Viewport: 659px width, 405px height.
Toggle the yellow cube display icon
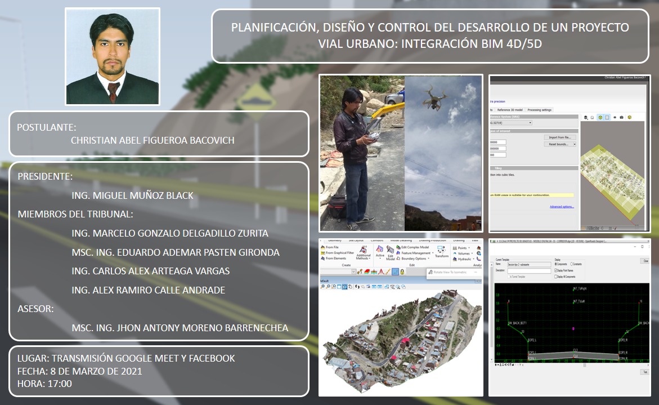(x=600, y=117)
